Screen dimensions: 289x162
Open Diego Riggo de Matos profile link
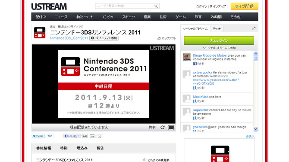coord(210,55)
